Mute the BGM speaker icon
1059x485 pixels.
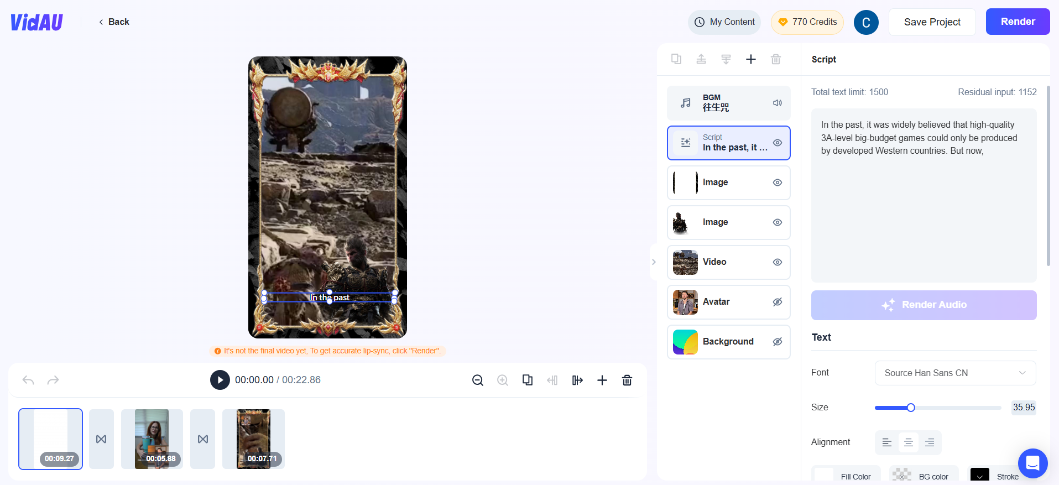[x=778, y=103]
